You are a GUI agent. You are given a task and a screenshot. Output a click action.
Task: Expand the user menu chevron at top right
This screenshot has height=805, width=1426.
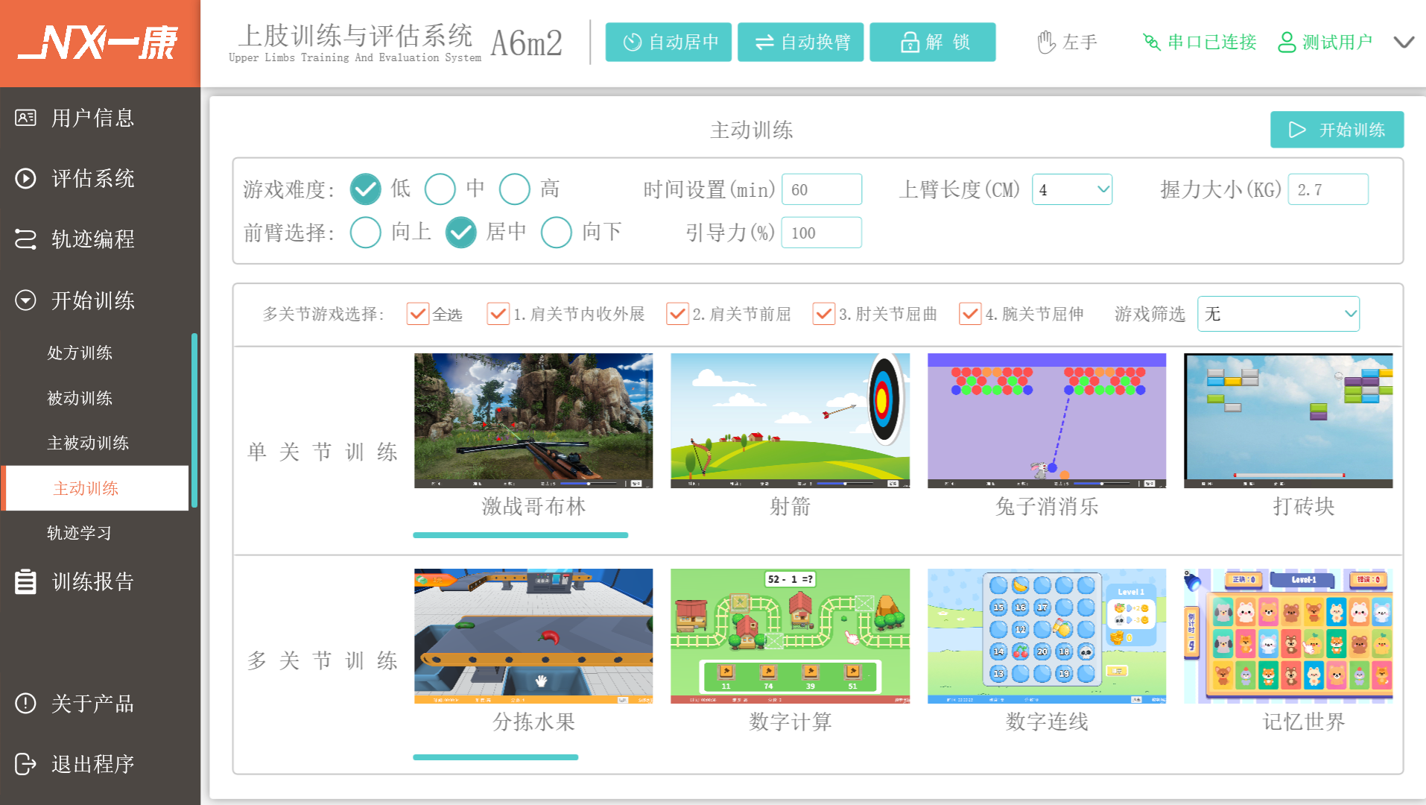1404,42
